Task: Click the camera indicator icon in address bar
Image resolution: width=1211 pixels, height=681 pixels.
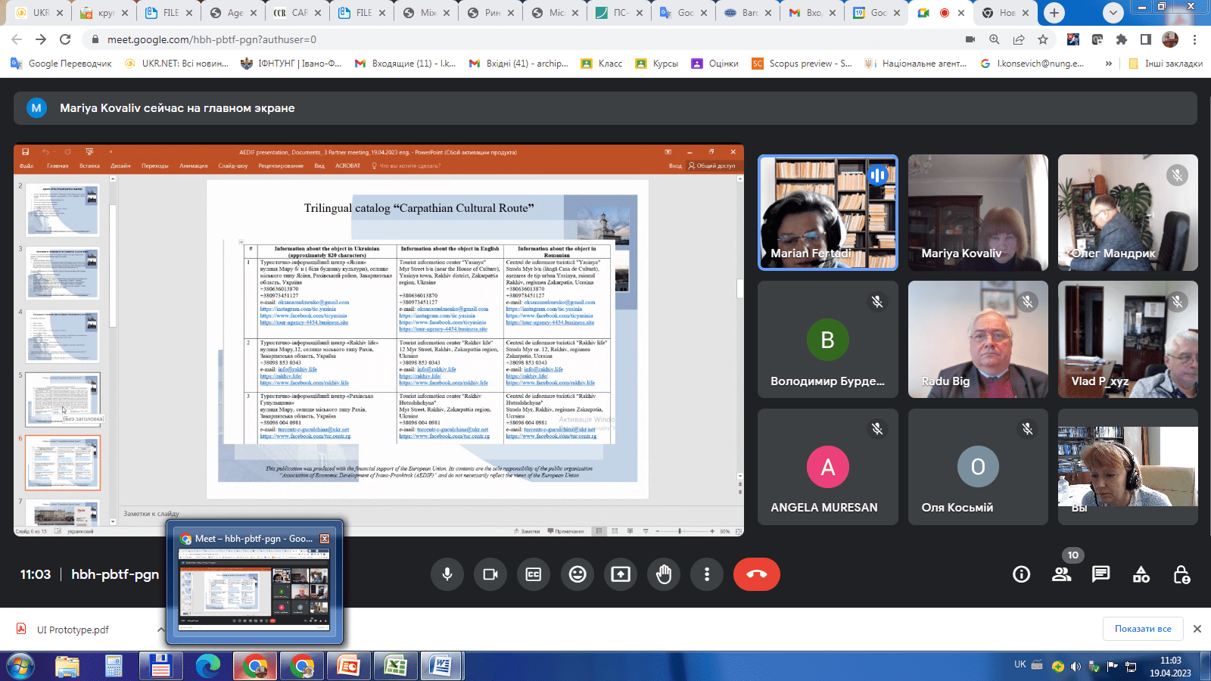Action: click(x=970, y=39)
